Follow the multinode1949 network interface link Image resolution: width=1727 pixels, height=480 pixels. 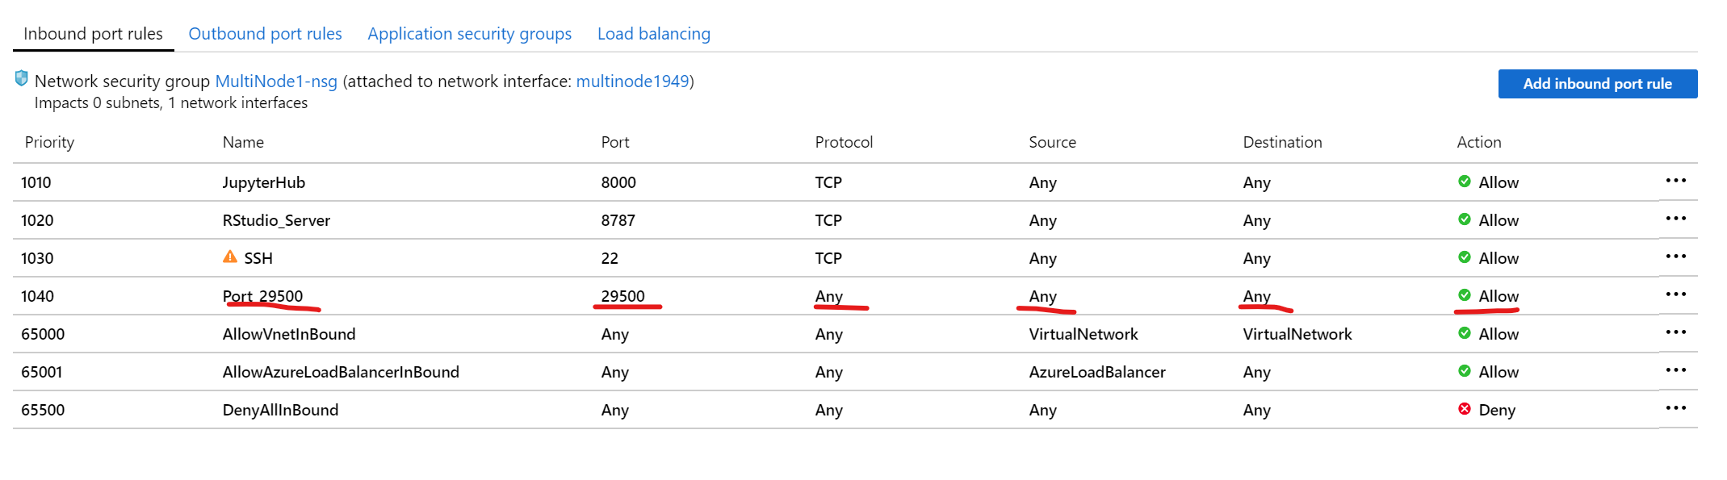pos(632,81)
